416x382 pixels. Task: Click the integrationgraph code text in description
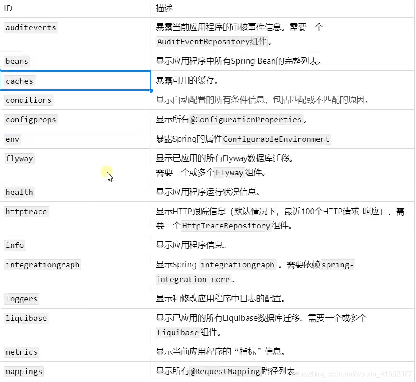coord(238,265)
